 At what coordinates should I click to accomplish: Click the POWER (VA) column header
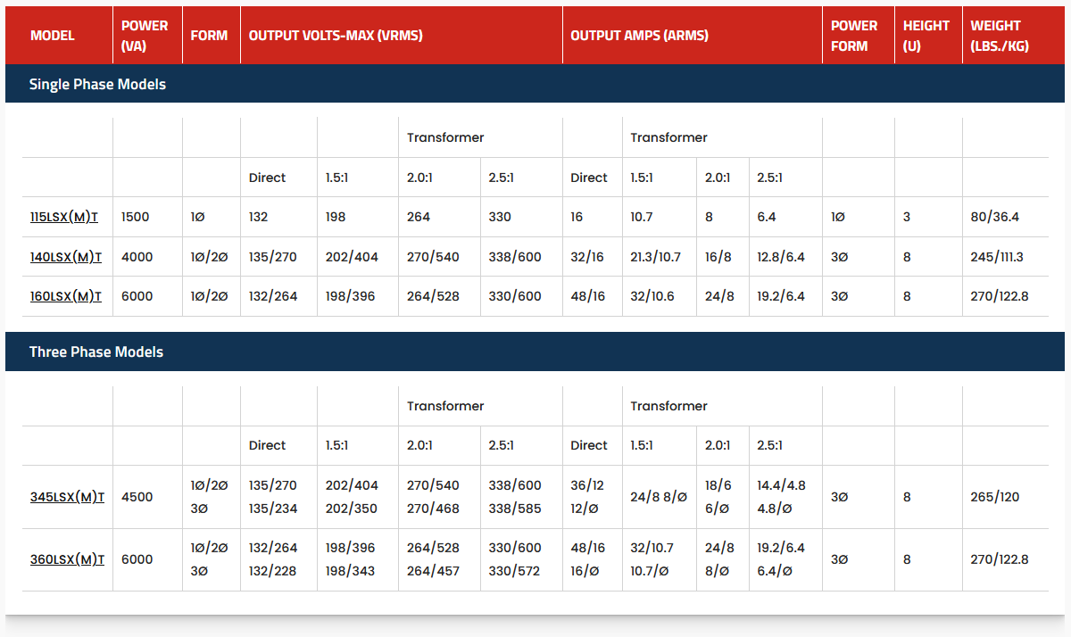(x=145, y=36)
